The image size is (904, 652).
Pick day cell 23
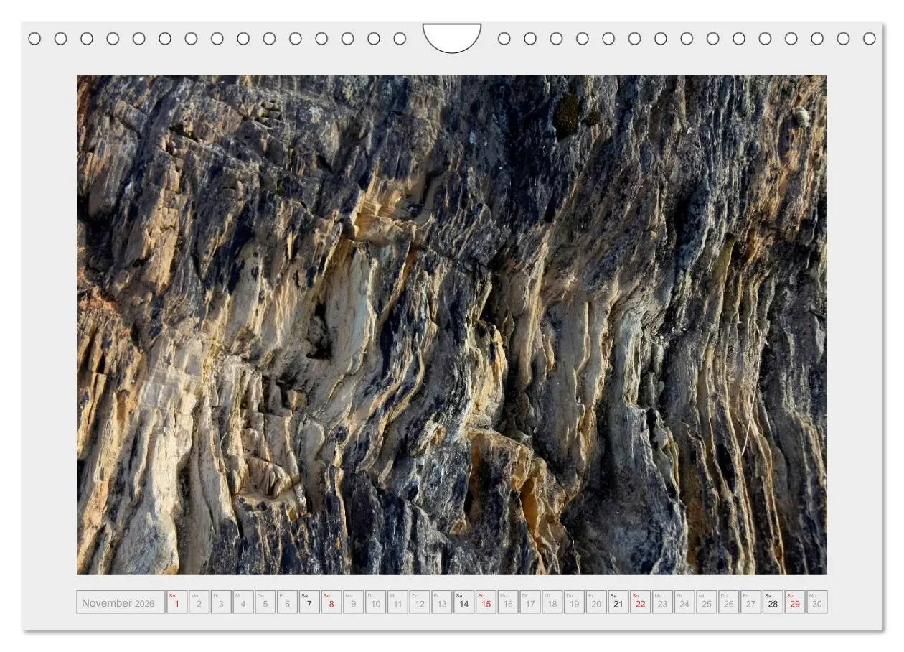point(663,602)
